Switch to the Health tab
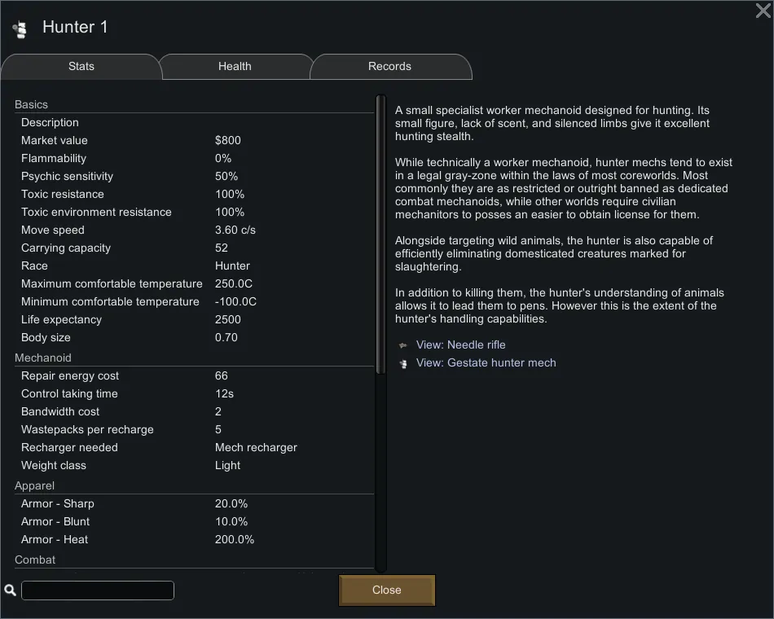The width and height of the screenshot is (774, 619). click(x=235, y=67)
